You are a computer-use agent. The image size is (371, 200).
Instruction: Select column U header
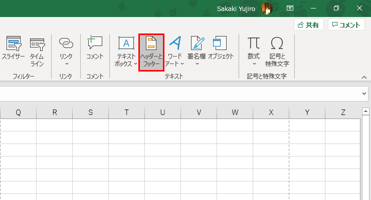(x=162, y=112)
